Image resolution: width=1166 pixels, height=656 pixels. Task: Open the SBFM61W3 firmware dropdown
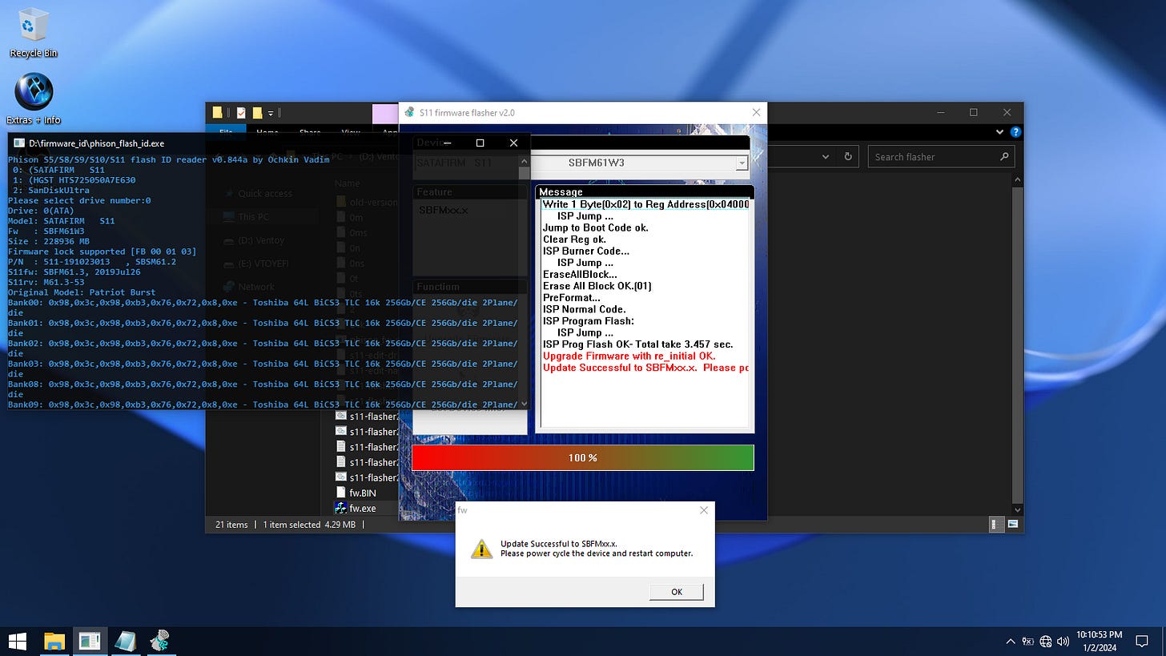click(x=741, y=163)
